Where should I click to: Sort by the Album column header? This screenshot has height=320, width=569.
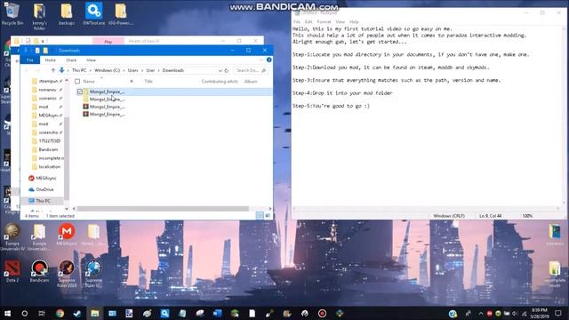[x=251, y=81]
